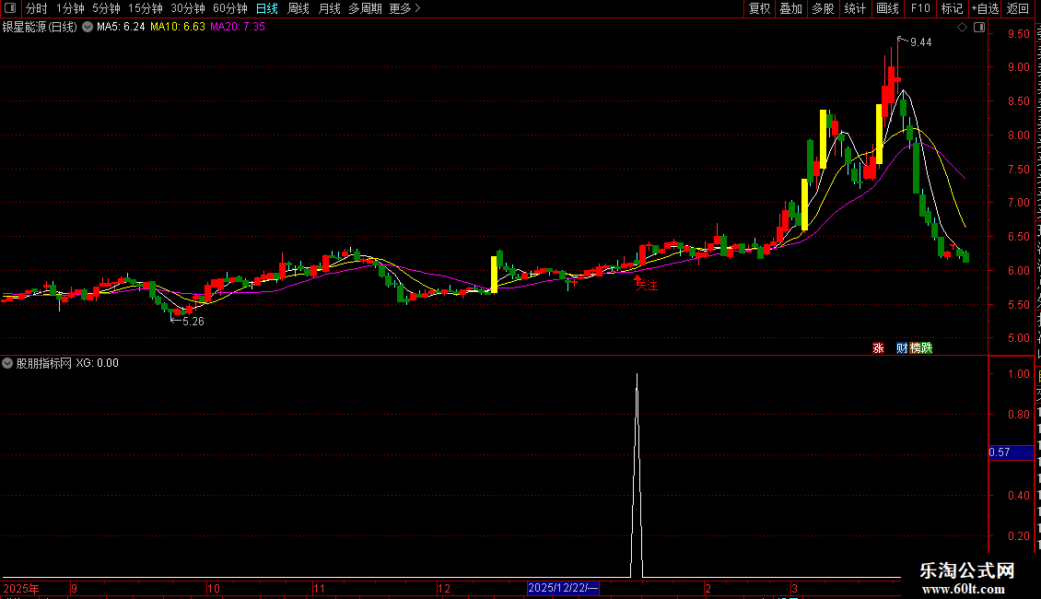1041x599 pixels.
Task: Click the 标记 mark button
Action: [952, 8]
